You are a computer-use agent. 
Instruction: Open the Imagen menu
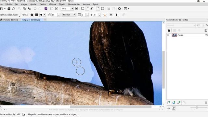coord(24,4)
